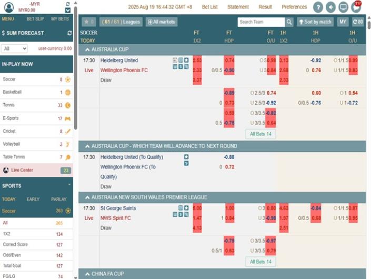The image size is (371, 279).
Task: Click the user profile avatar icon
Action: tap(8, 7)
